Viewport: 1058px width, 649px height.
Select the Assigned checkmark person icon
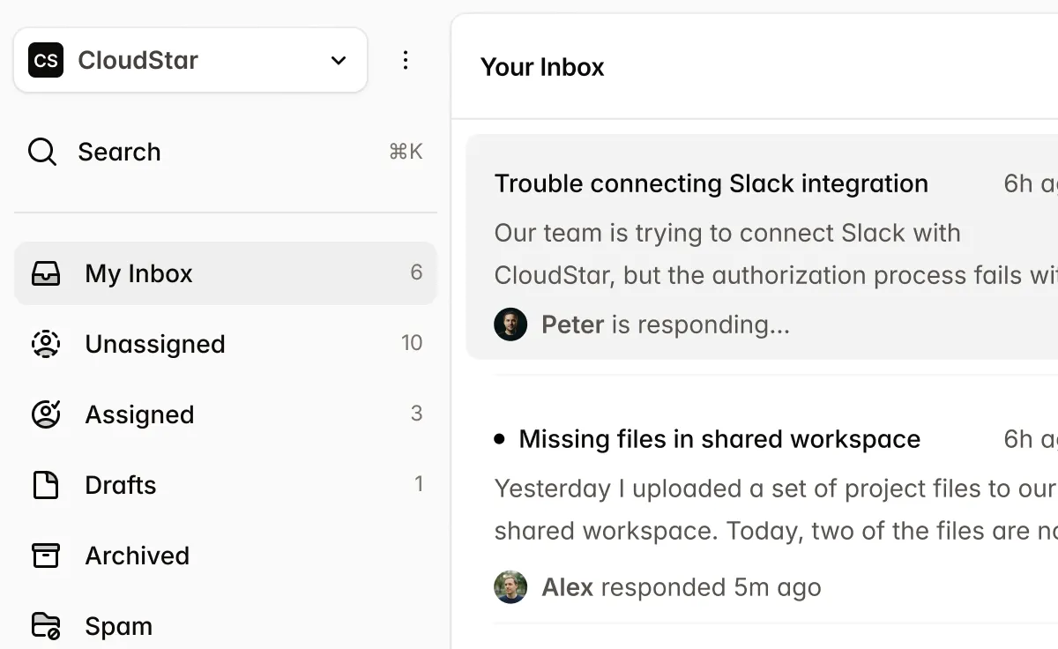[46, 414]
